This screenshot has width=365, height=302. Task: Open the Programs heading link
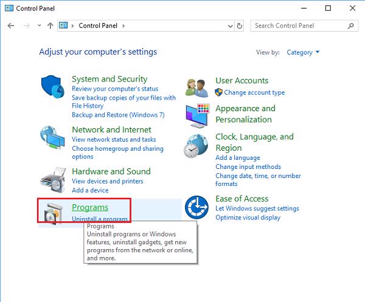click(x=90, y=207)
